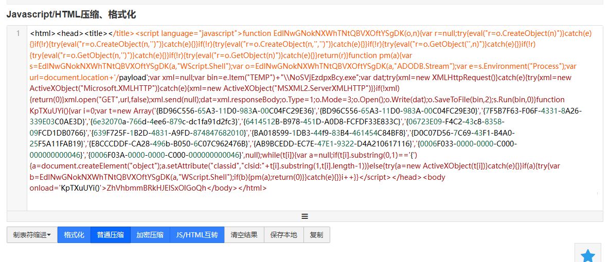Click the editor resize handle bar icon

click(x=305, y=216)
